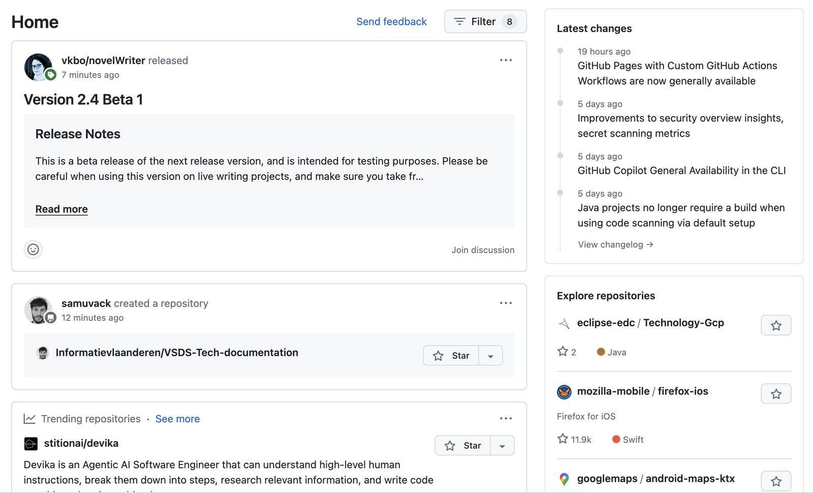Open the vkbo/novelWriter repository link
Image resolution: width=813 pixels, height=493 pixels.
103,60
